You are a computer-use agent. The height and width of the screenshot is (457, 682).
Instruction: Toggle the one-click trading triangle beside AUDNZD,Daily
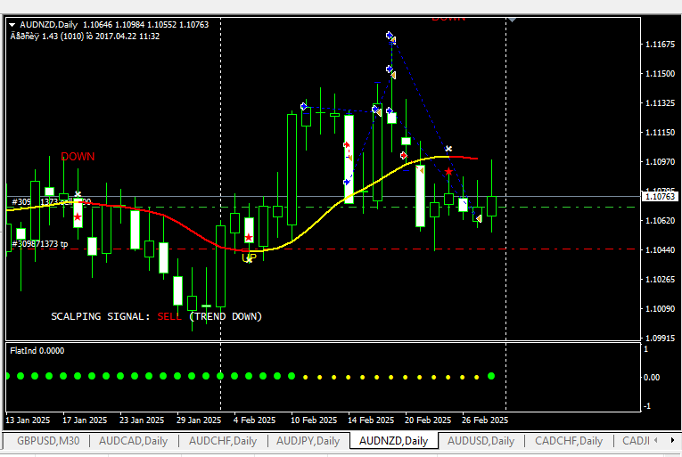(x=12, y=25)
